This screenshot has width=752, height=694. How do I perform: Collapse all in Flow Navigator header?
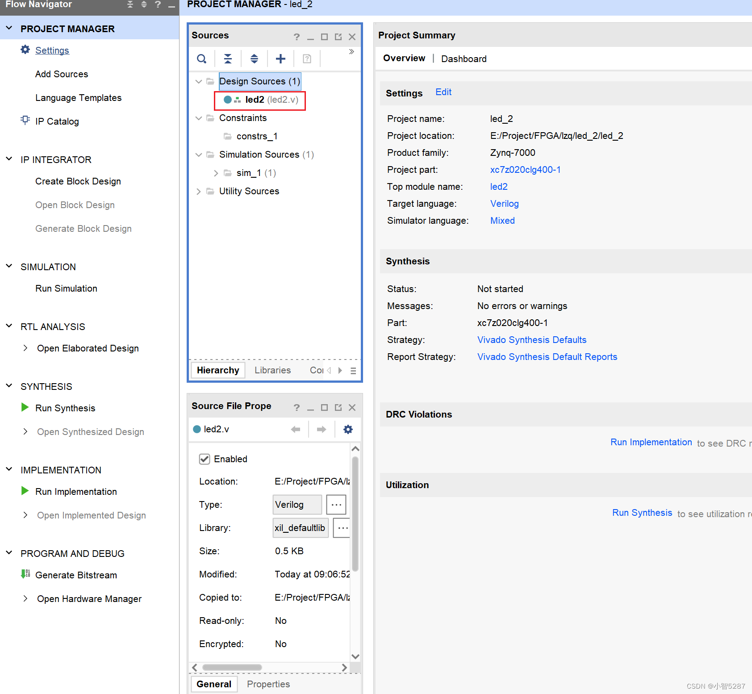click(x=130, y=4)
